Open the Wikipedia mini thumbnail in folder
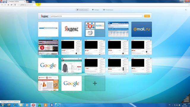 [x=90, y=33]
